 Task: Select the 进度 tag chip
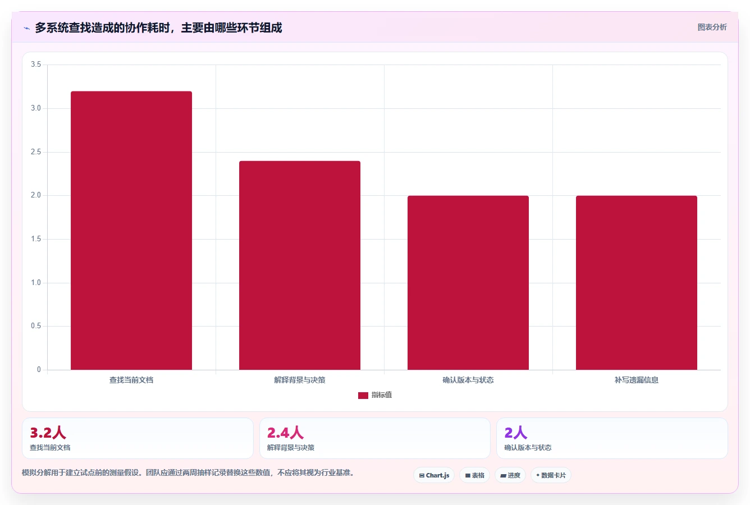click(510, 475)
